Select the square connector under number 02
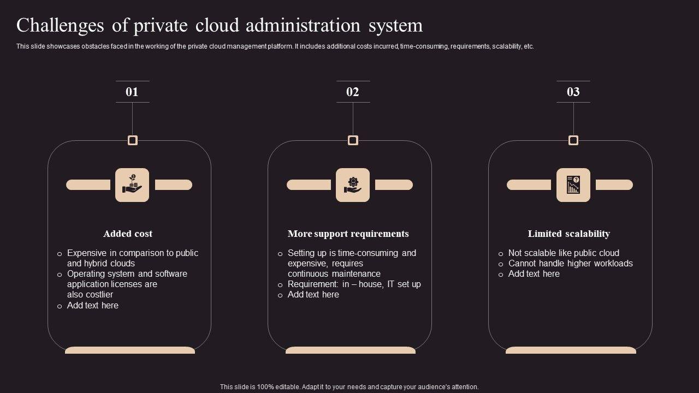Screen dimensions: 699x393 [353, 140]
